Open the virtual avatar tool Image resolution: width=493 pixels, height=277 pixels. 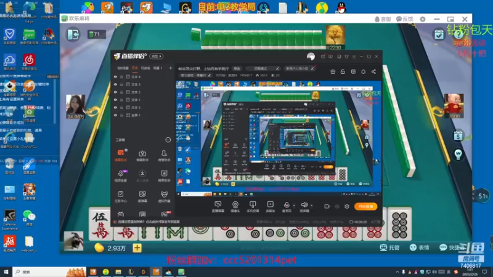coord(164,196)
